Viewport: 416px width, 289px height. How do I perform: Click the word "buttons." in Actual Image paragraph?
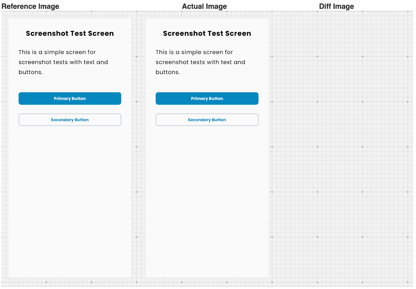(168, 72)
